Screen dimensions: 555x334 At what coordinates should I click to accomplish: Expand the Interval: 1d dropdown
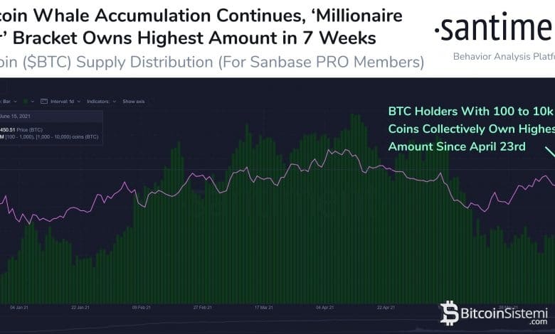(x=66, y=102)
